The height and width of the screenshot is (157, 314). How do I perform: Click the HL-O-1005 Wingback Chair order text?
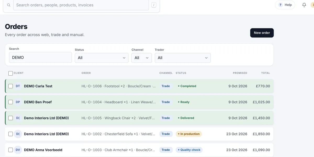(118, 118)
